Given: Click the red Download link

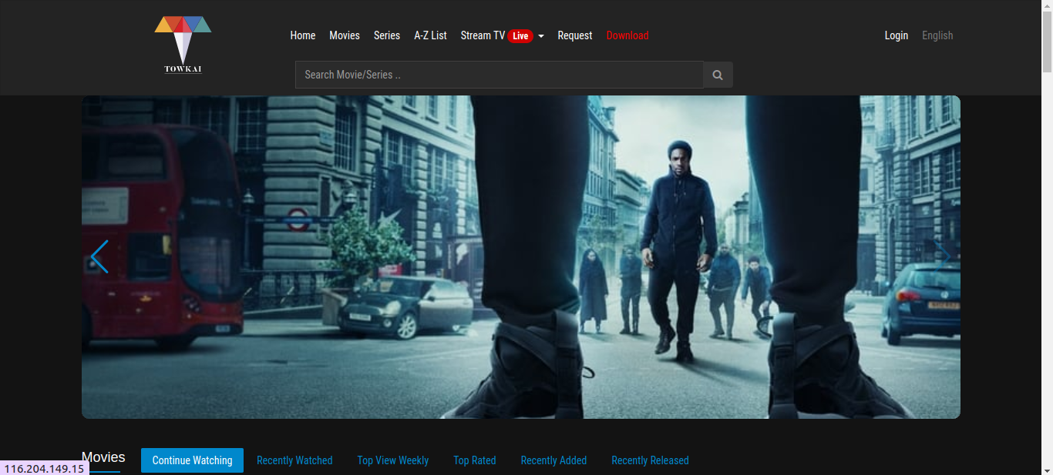Looking at the screenshot, I should tap(627, 35).
